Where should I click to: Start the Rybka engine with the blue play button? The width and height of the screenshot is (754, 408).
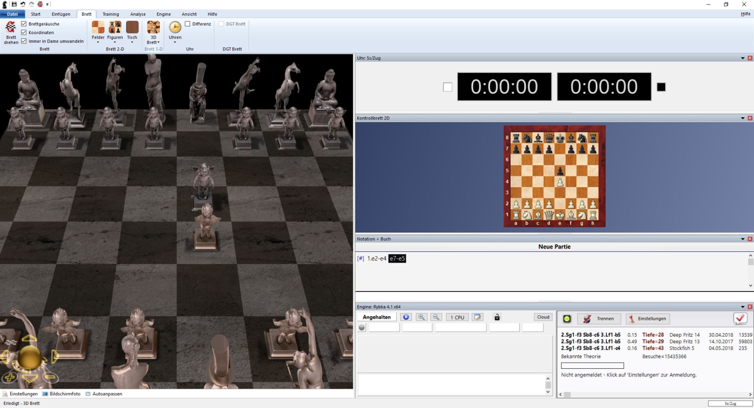(406, 317)
